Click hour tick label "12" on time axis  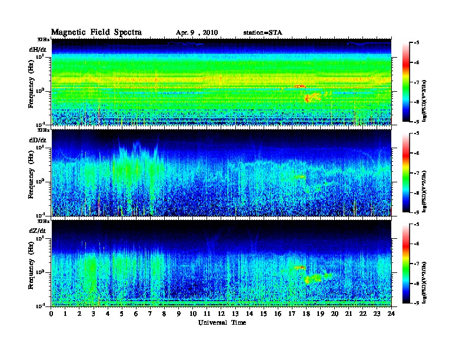[221, 314]
